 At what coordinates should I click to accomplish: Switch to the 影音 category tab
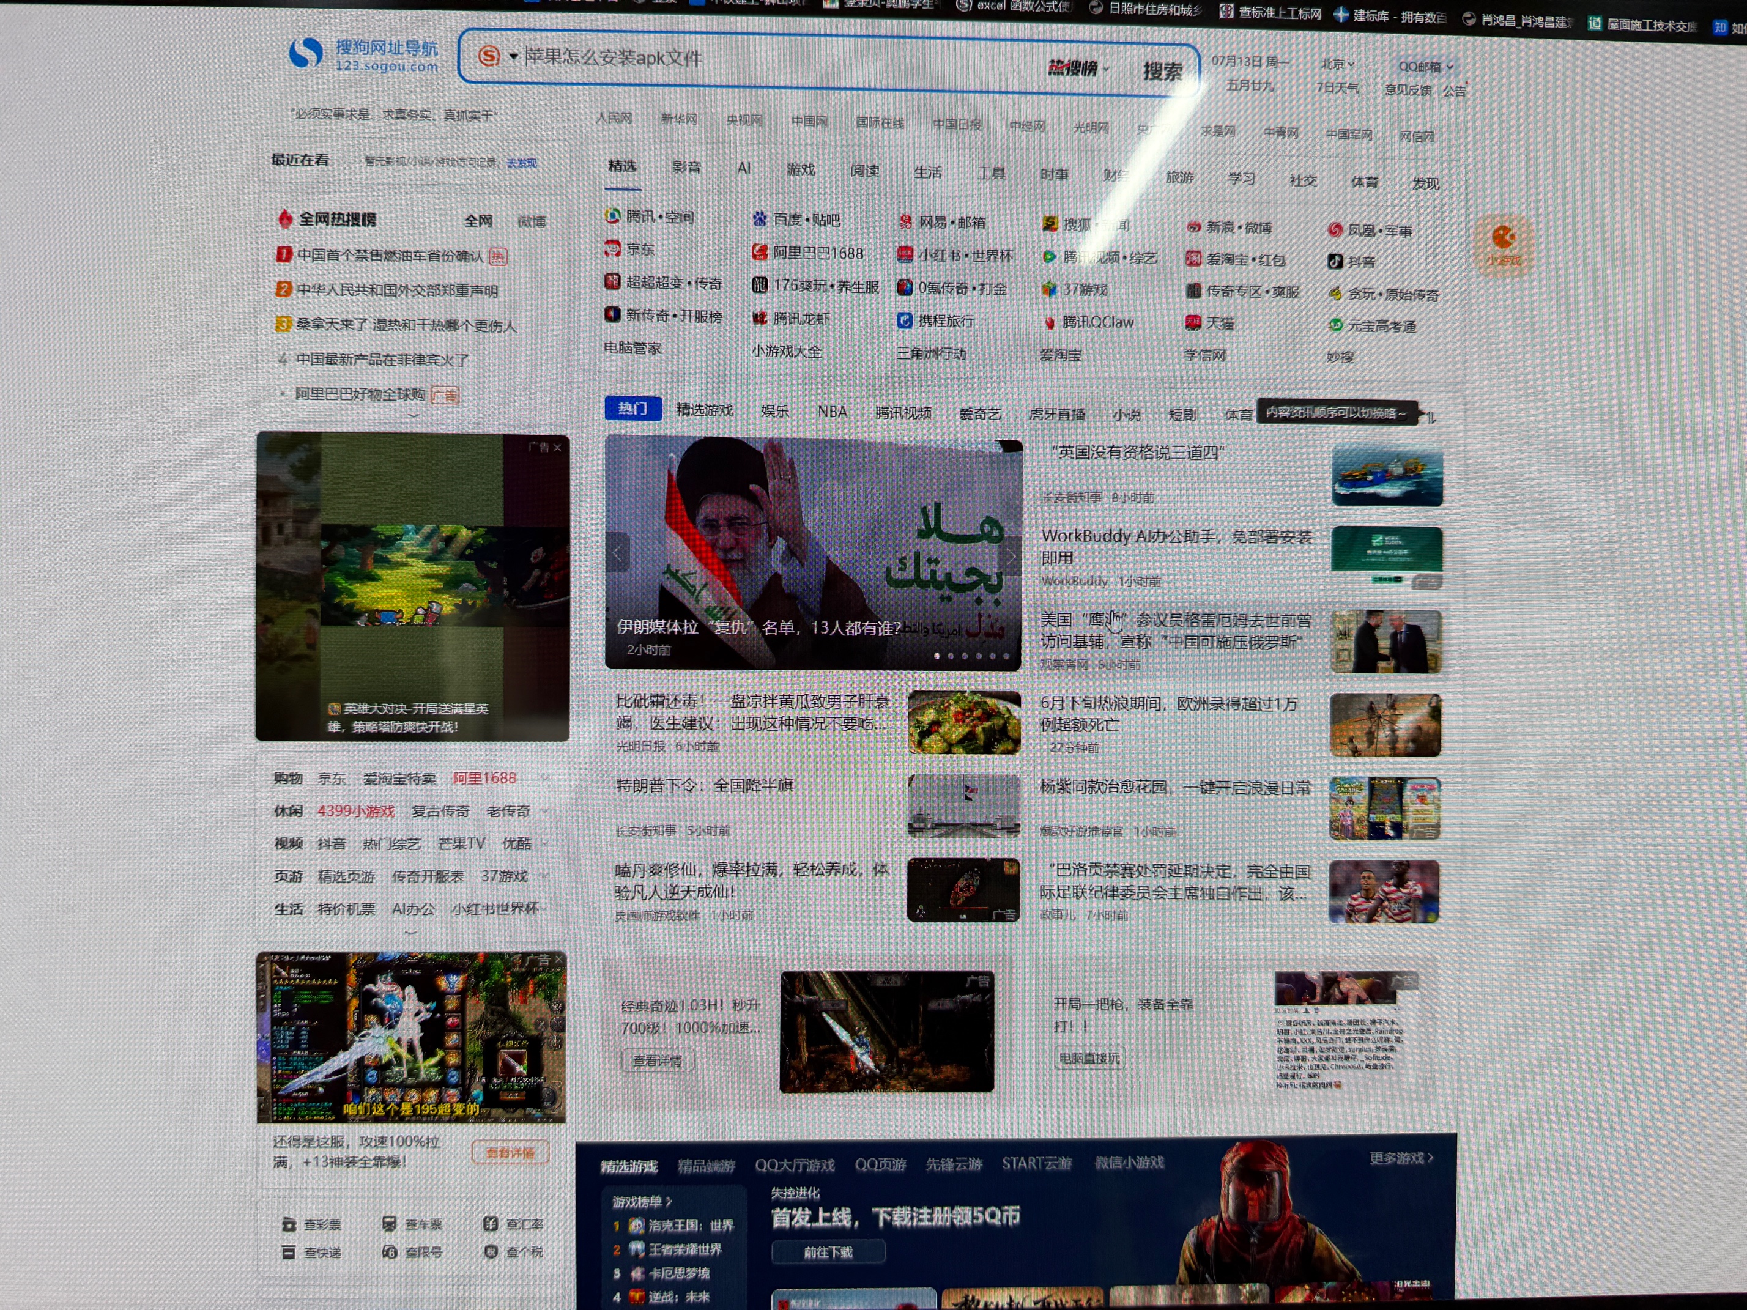pyautogui.click(x=686, y=168)
